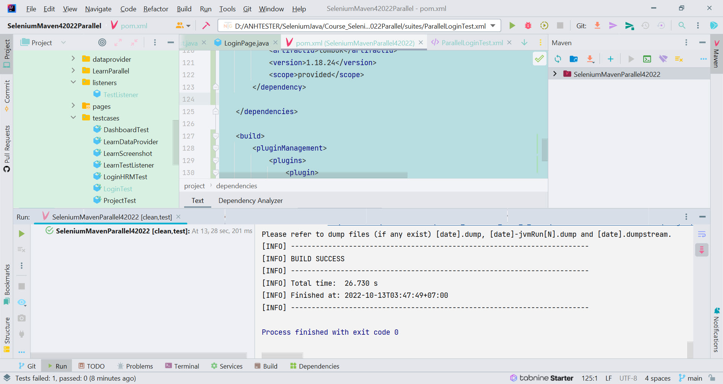This screenshot has height=384, width=723.
Task: Open the Services tool window
Action: (x=227, y=366)
